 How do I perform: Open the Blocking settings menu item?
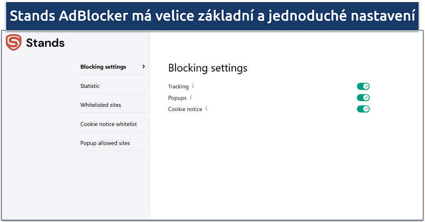coord(103,67)
